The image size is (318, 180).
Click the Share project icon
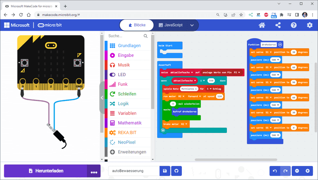278,25
